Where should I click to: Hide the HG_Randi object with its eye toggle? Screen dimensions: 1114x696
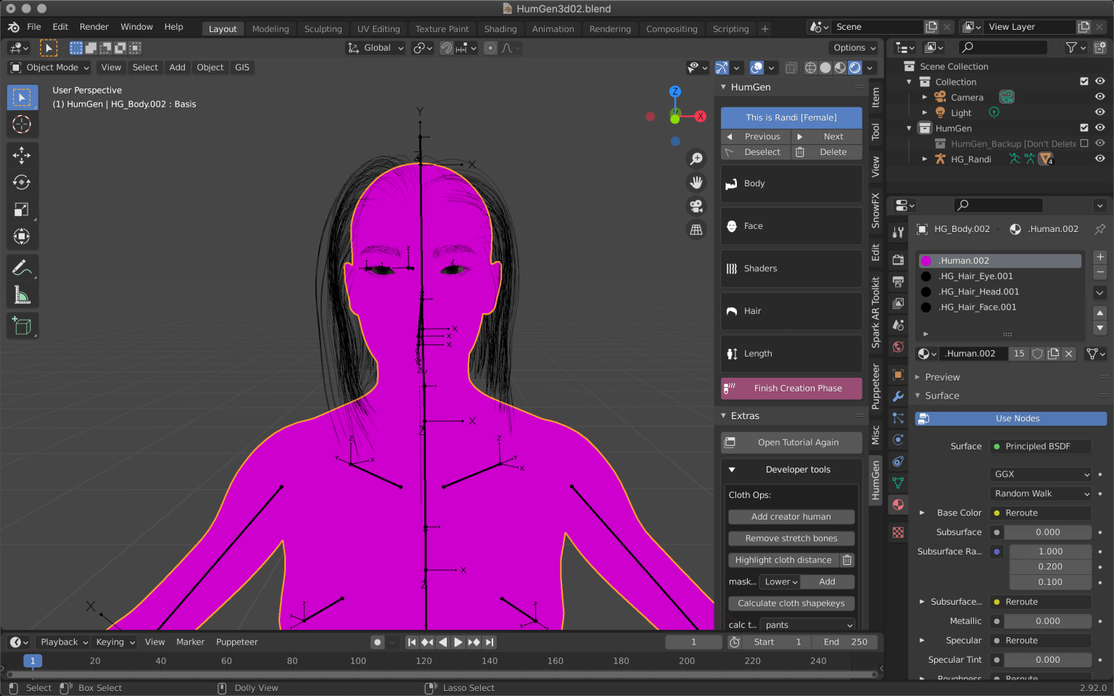pos(1100,159)
